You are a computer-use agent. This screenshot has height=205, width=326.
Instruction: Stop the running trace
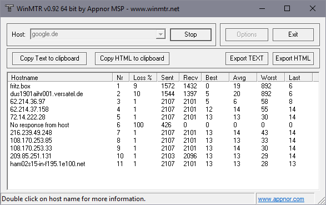tap(190, 34)
